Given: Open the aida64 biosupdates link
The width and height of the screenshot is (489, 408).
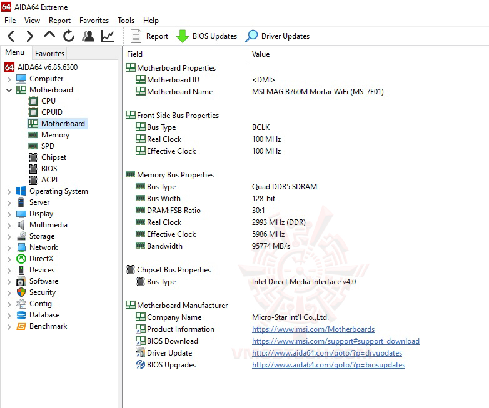Looking at the screenshot, I should [328, 365].
